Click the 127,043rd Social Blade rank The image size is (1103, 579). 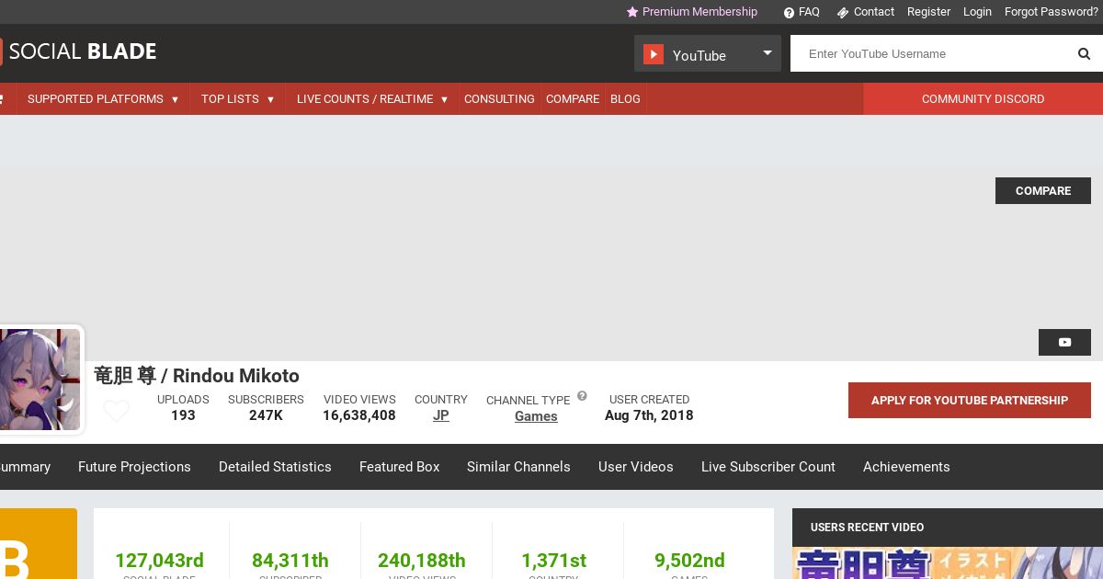coord(159,561)
